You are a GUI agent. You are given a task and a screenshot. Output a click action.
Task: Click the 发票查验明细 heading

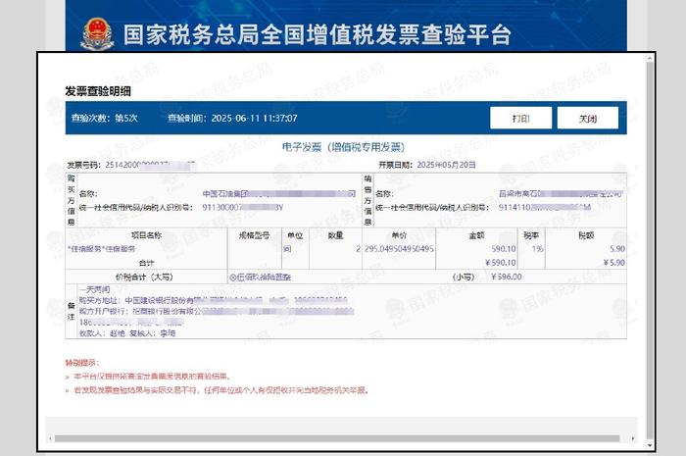pos(98,91)
